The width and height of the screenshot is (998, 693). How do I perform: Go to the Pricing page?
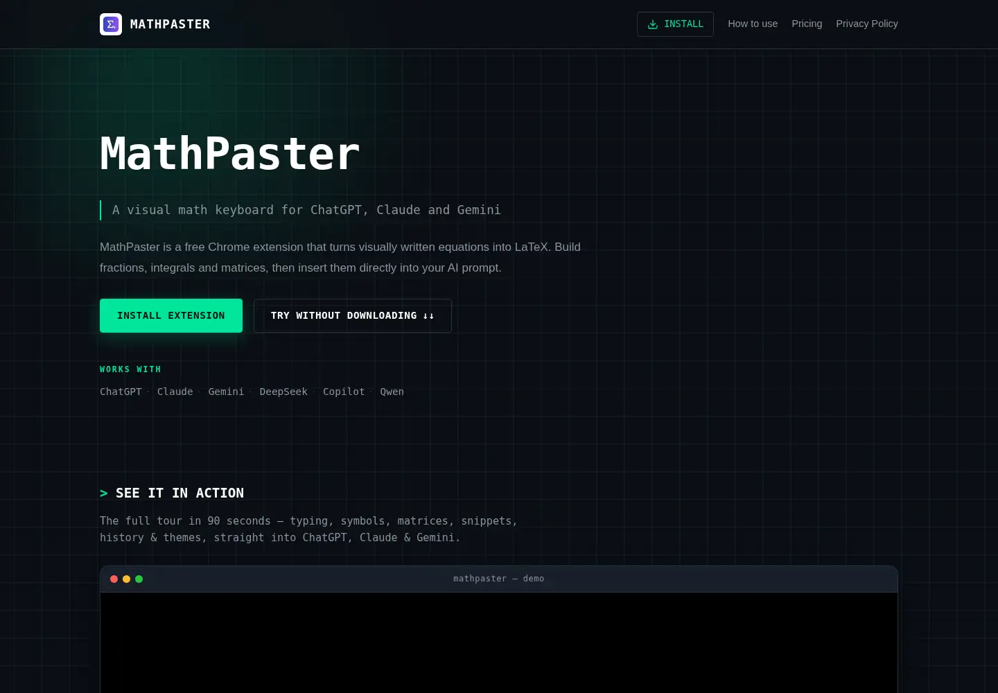807,24
